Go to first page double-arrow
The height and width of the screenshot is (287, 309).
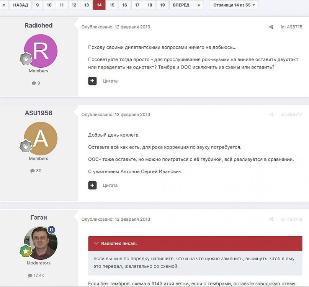tap(4, 5)
